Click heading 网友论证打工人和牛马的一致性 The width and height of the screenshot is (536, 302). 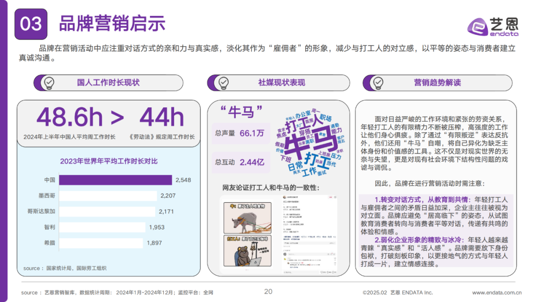(x=271, y=188)
